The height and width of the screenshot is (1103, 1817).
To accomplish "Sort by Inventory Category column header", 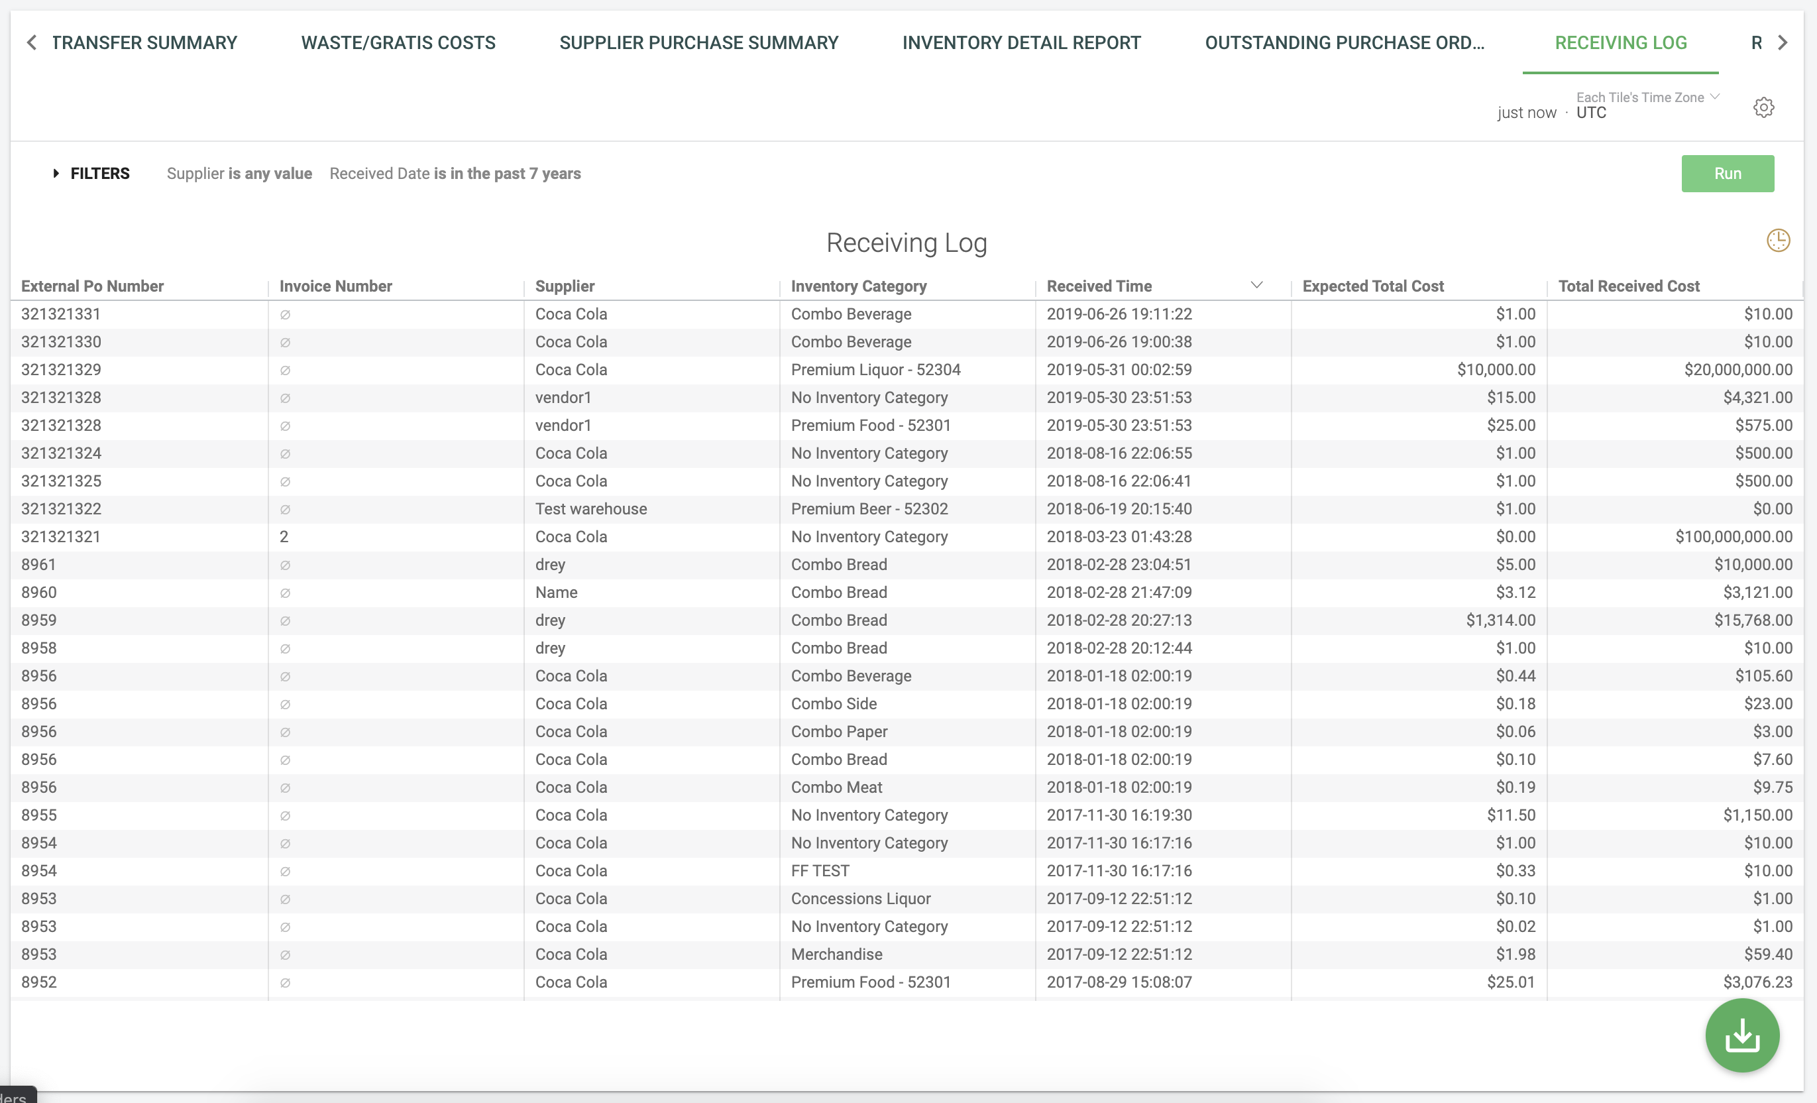I will (x=858, y=286).
